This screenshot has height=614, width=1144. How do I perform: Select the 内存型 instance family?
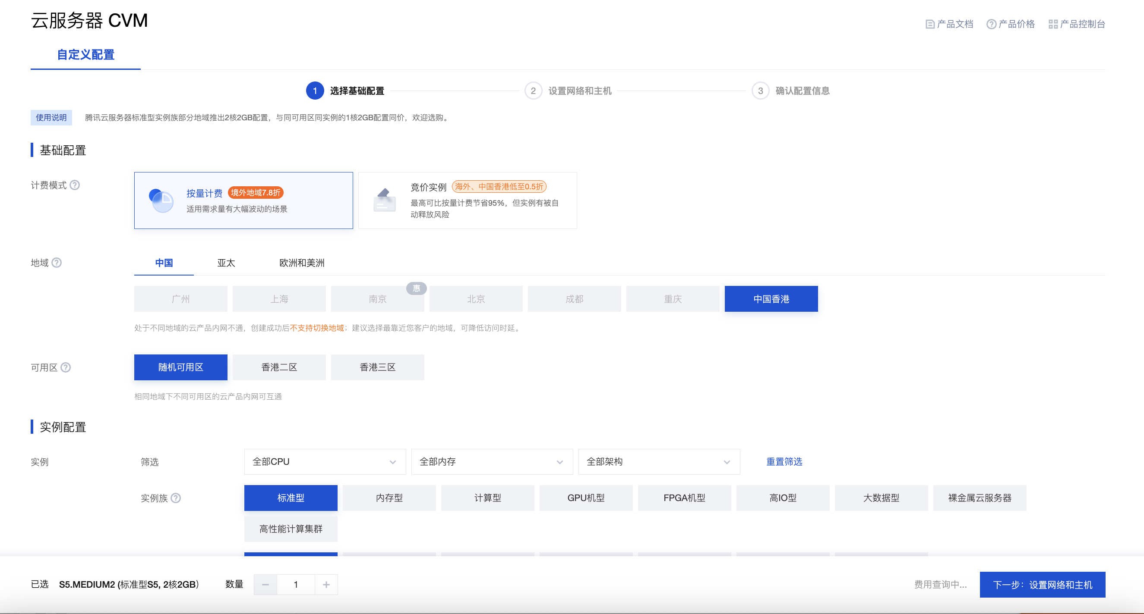point(389,498)
